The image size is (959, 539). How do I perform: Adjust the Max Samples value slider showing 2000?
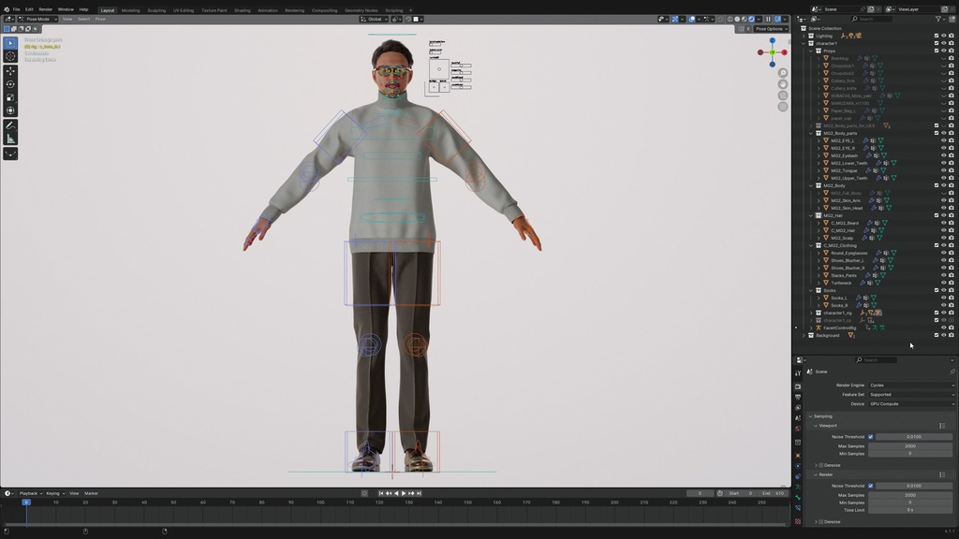tap(910, 448)
